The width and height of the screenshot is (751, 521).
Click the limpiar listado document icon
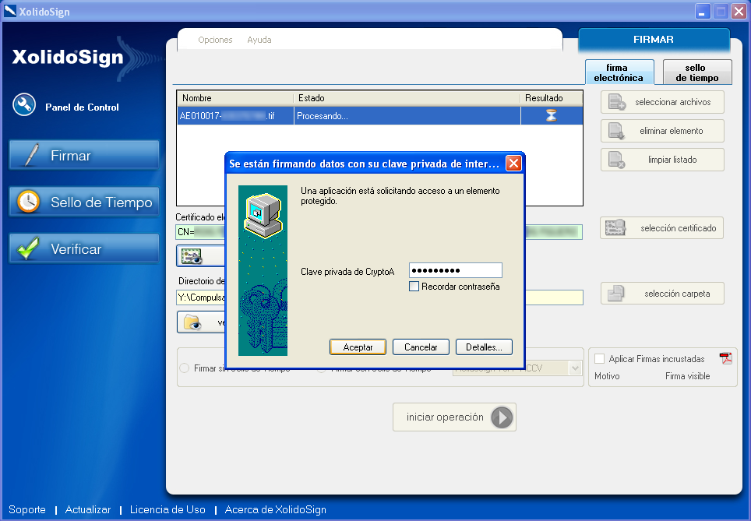coord(616,160)
